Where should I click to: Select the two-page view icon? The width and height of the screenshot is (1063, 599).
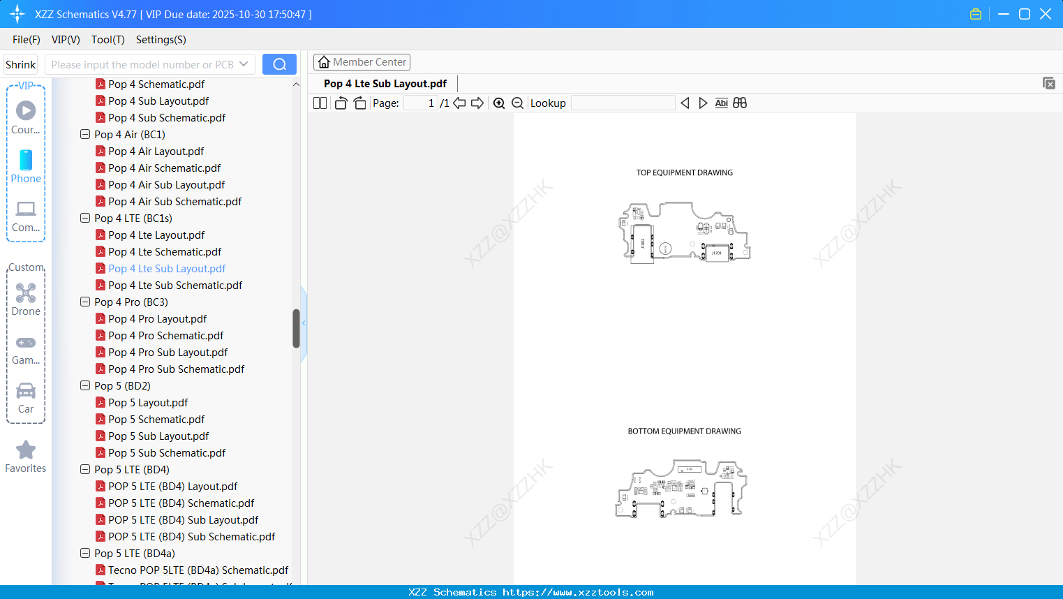[x=320, y=103]
